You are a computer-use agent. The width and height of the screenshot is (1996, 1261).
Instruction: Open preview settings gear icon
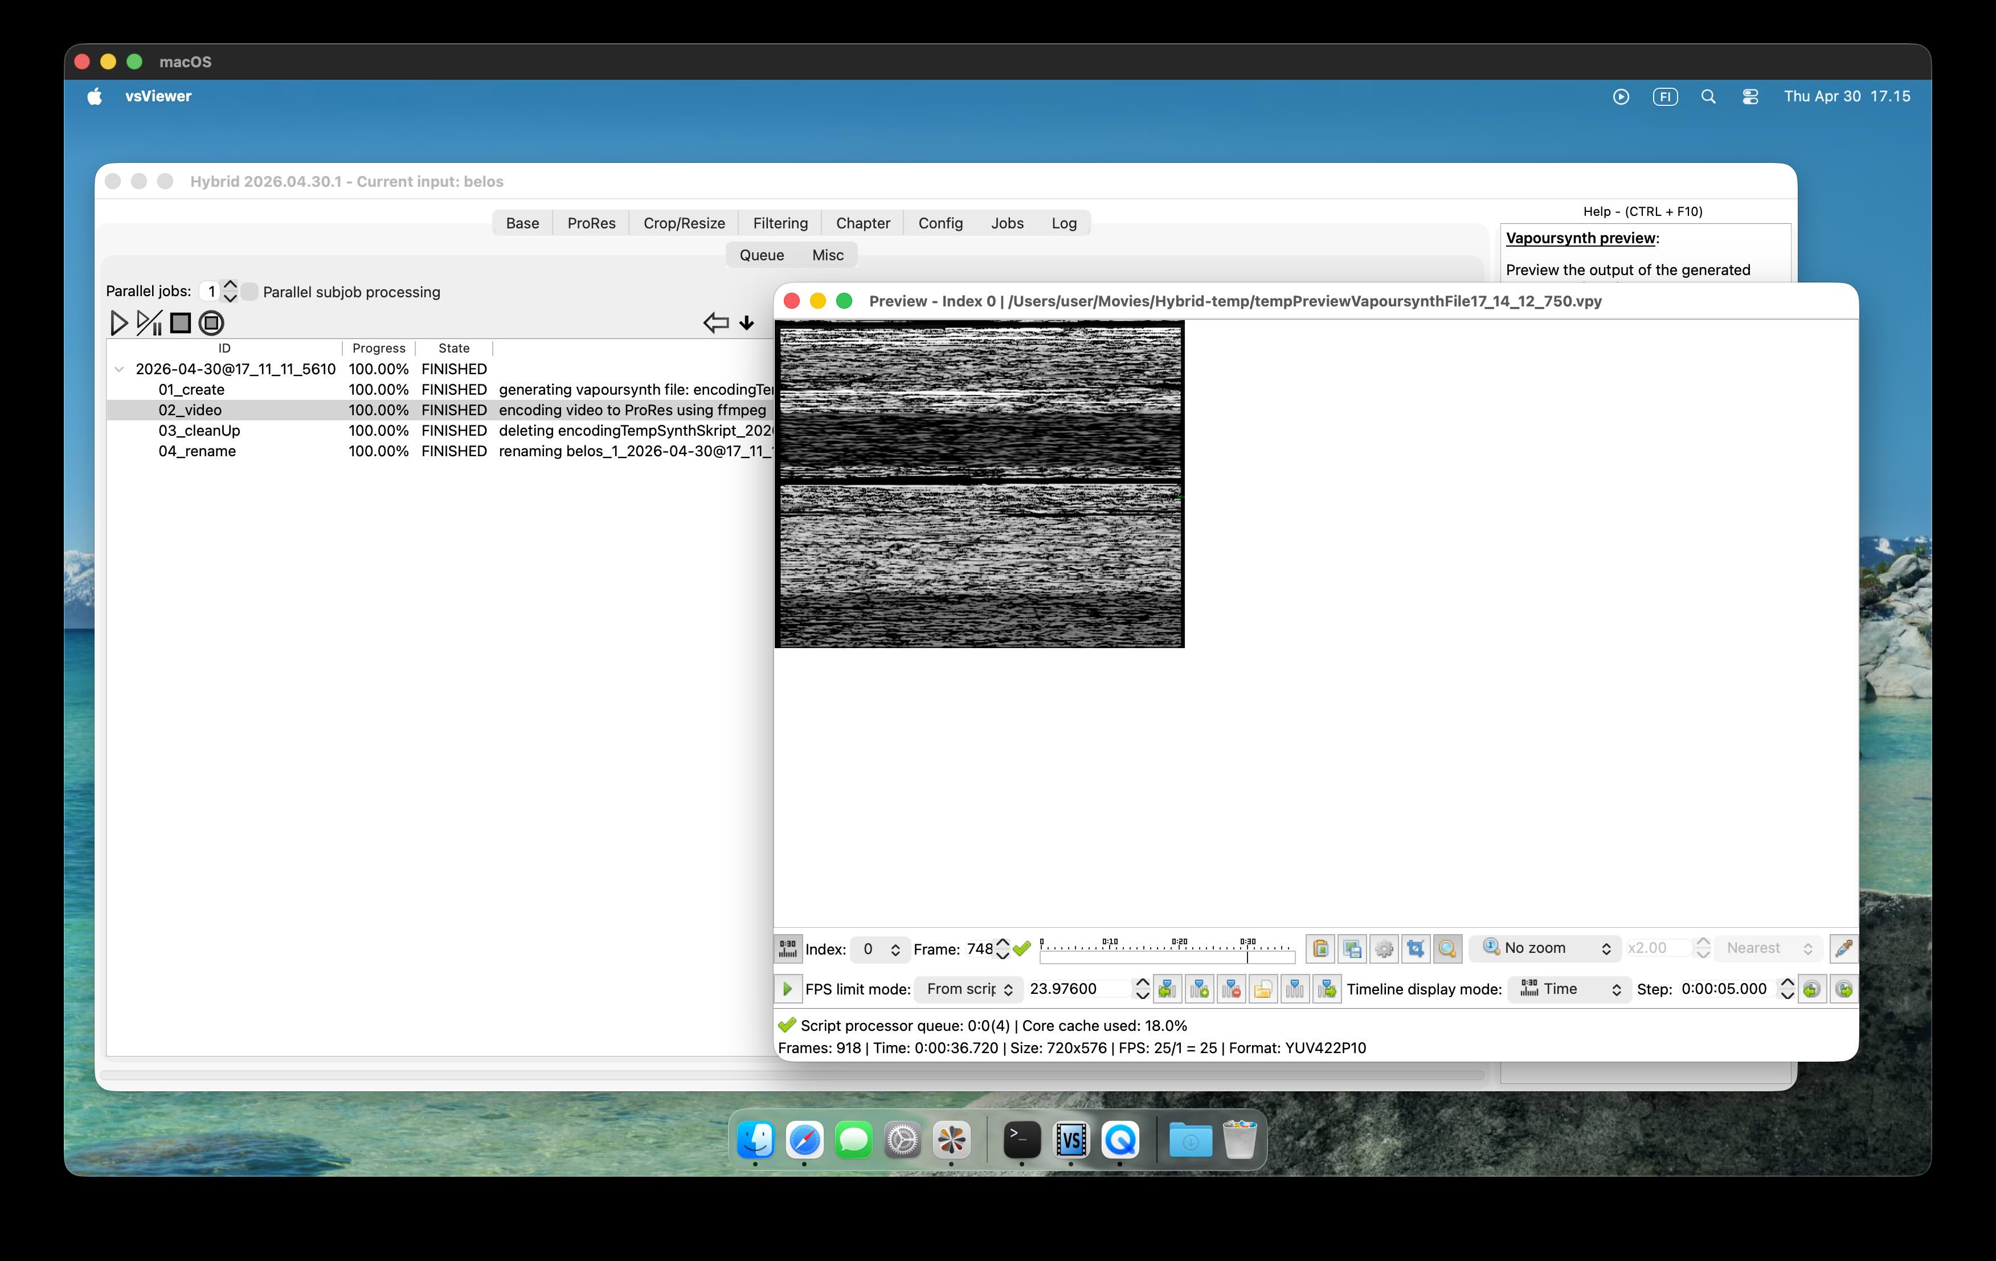pos(1384,948)
